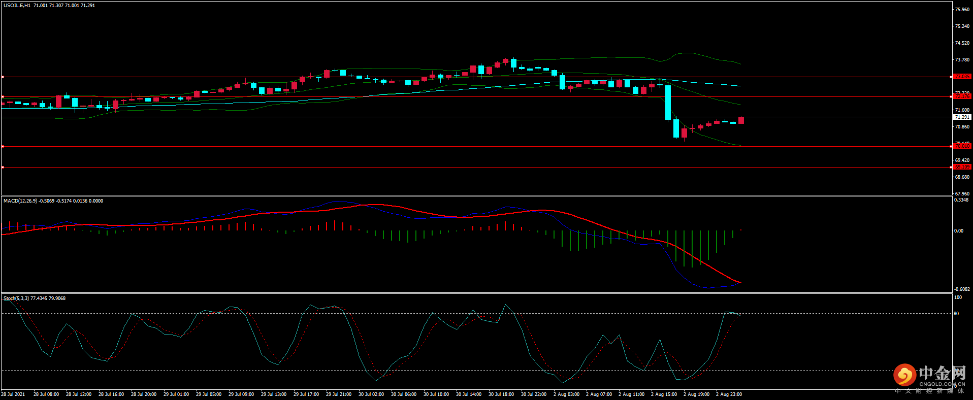Click the 28 Jul 08:00 time label
The height and width of the screenshot is (400, 973).
[46, 394]
